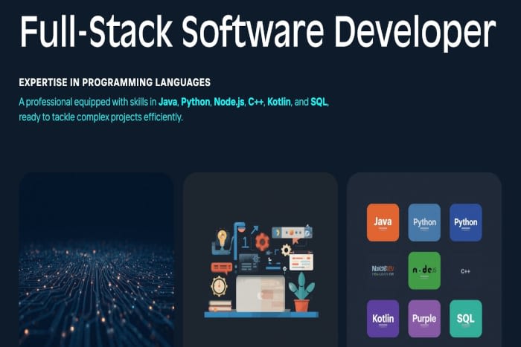Select the dark blue Python tile

[x=465, y=222]
